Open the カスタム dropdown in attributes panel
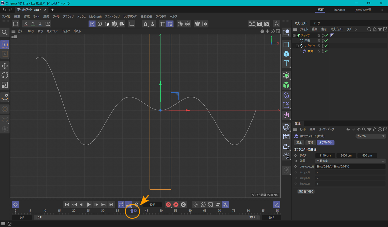 [x=371, y=136]
